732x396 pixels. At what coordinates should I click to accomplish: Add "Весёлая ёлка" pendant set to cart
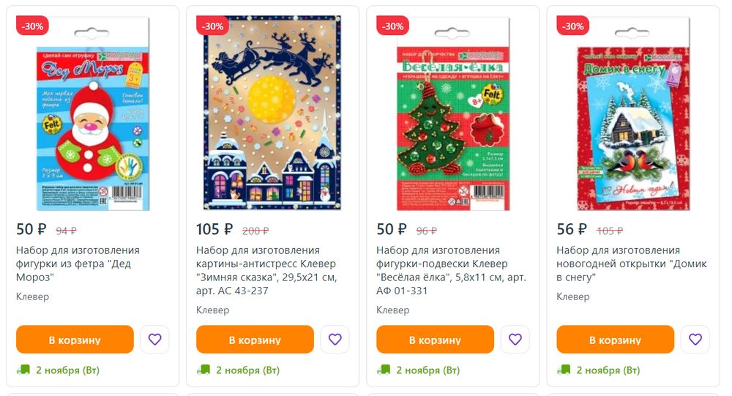coord(435,340)
